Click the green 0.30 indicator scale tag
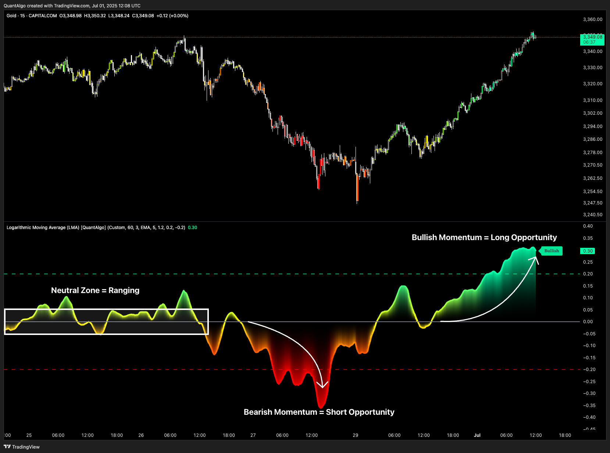Screen dimensions: 610x453 (x=588, y=251)
